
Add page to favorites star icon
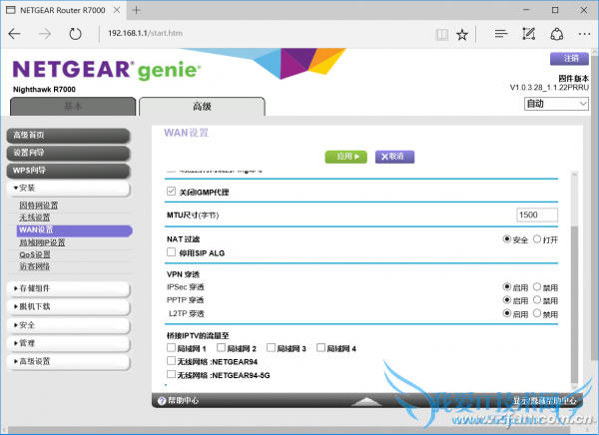click(462, 35)
